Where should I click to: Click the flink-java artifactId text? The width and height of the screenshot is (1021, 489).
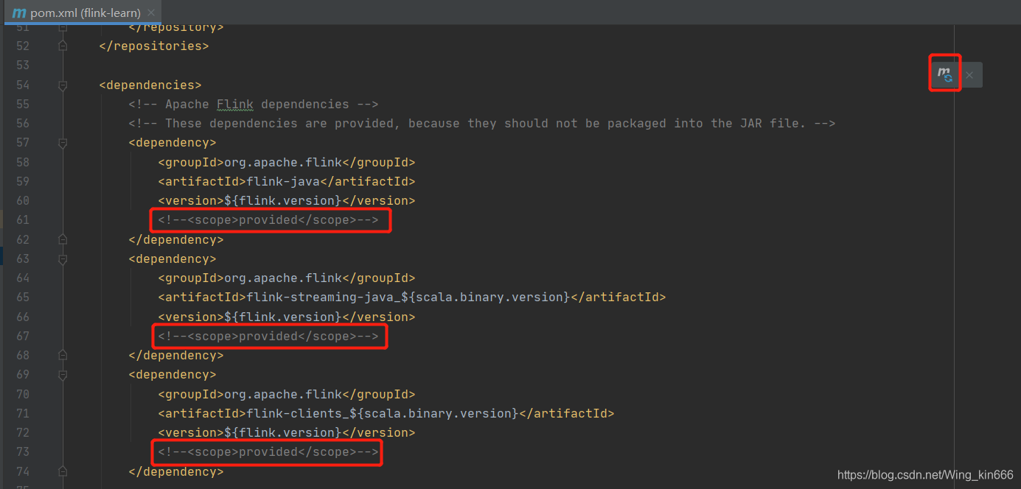point(283,181)
